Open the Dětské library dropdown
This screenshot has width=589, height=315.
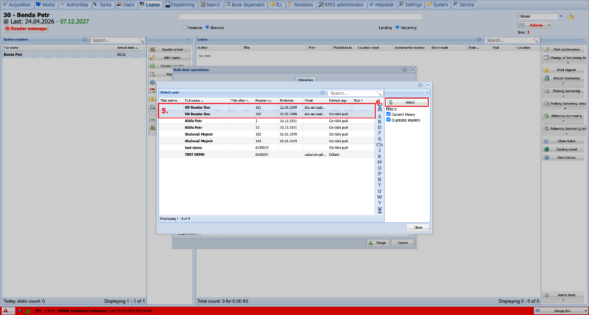(561, 16)
